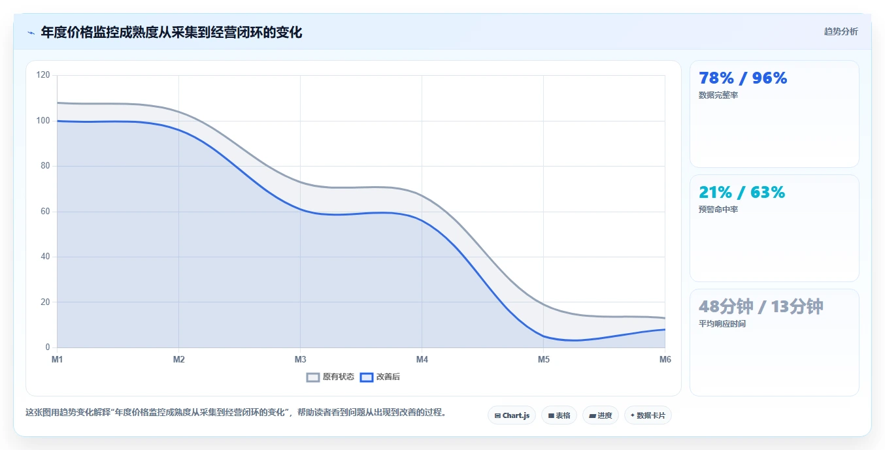Viewport: 885px width, 450px height.
Task: Click the 趋势分析 label in header
Action: click(841, 32)
